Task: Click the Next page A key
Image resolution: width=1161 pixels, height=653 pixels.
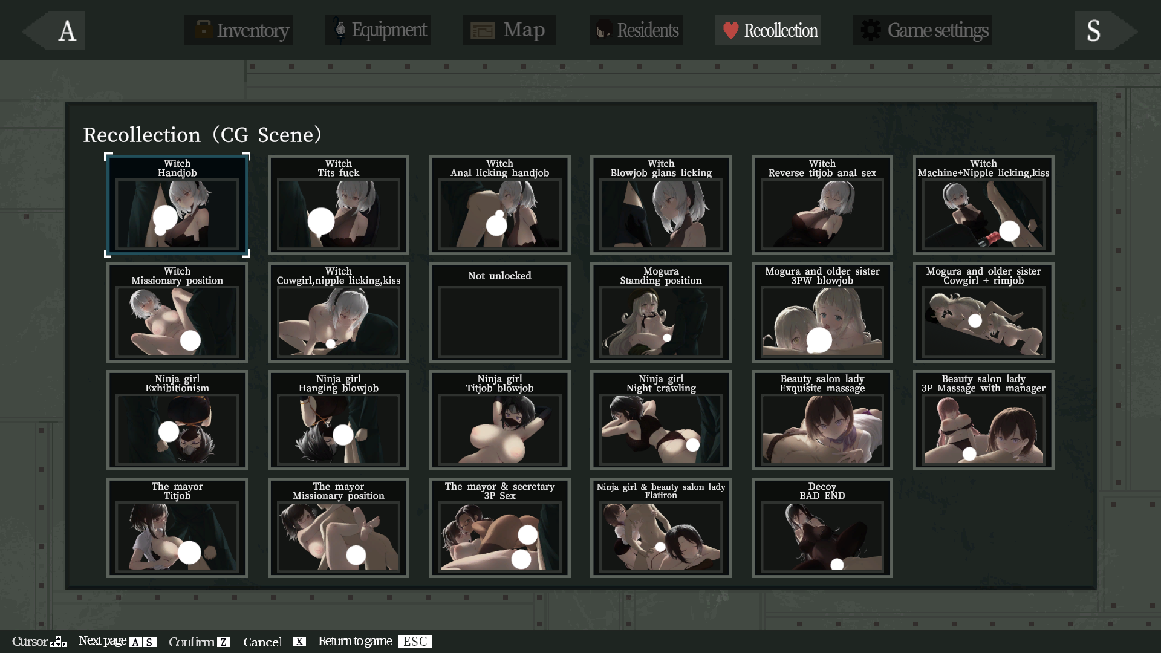Action: click(x=135, y=642)
